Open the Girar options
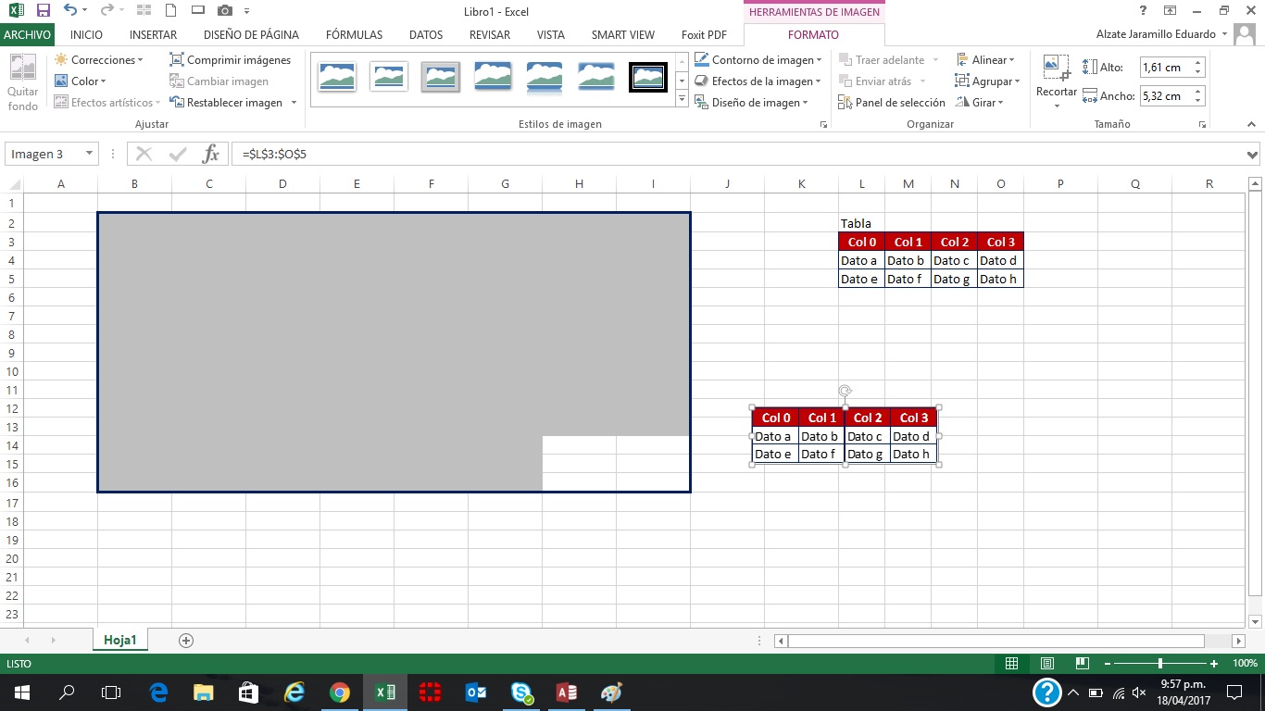This screenshot has width=1265, height=711. click(981, 102)
